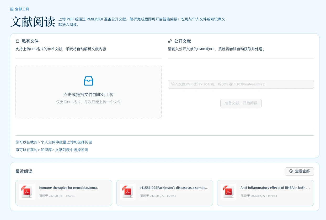Click PDF icon of Immune therapies paper
Screen dimensions: 326x220
coord(27,192)
